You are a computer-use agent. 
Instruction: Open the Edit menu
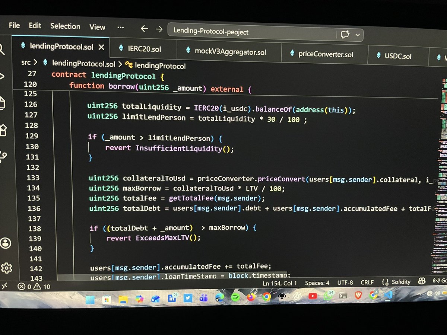pos(35,25)
